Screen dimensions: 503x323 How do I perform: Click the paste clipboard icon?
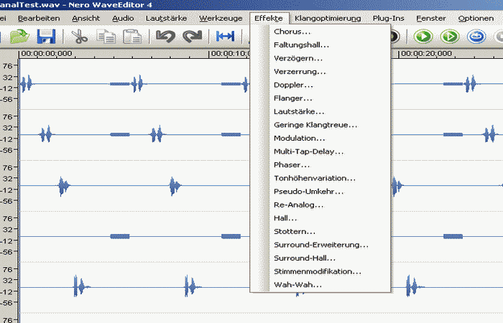pyautogui.click(x=132, y=37)
